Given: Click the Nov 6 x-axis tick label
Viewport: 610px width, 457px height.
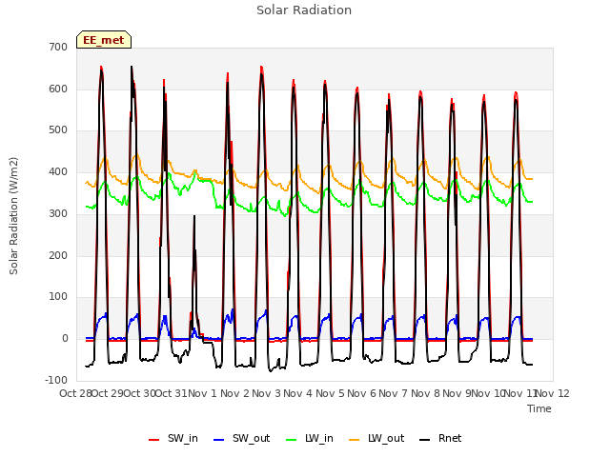Looking at the screenshot, I should (x=361, y=393).
